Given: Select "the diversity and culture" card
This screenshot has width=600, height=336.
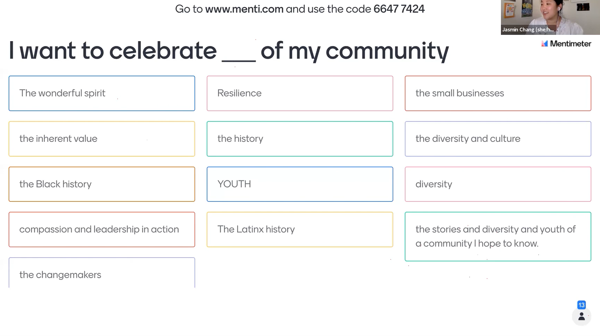Looking at the screenshot, I should [498, 139].
